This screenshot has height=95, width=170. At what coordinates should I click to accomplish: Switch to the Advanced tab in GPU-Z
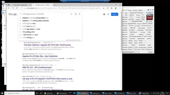[135, 10]
